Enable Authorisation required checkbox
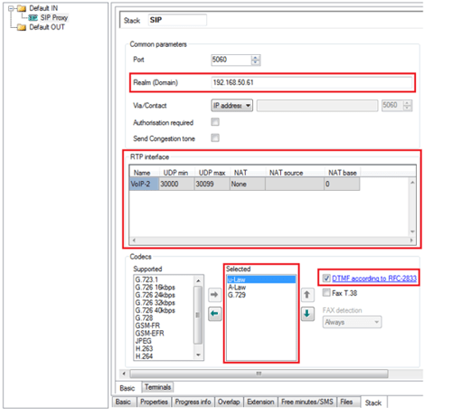Viewport: 452px width, 416px height. tap(215, 122)
